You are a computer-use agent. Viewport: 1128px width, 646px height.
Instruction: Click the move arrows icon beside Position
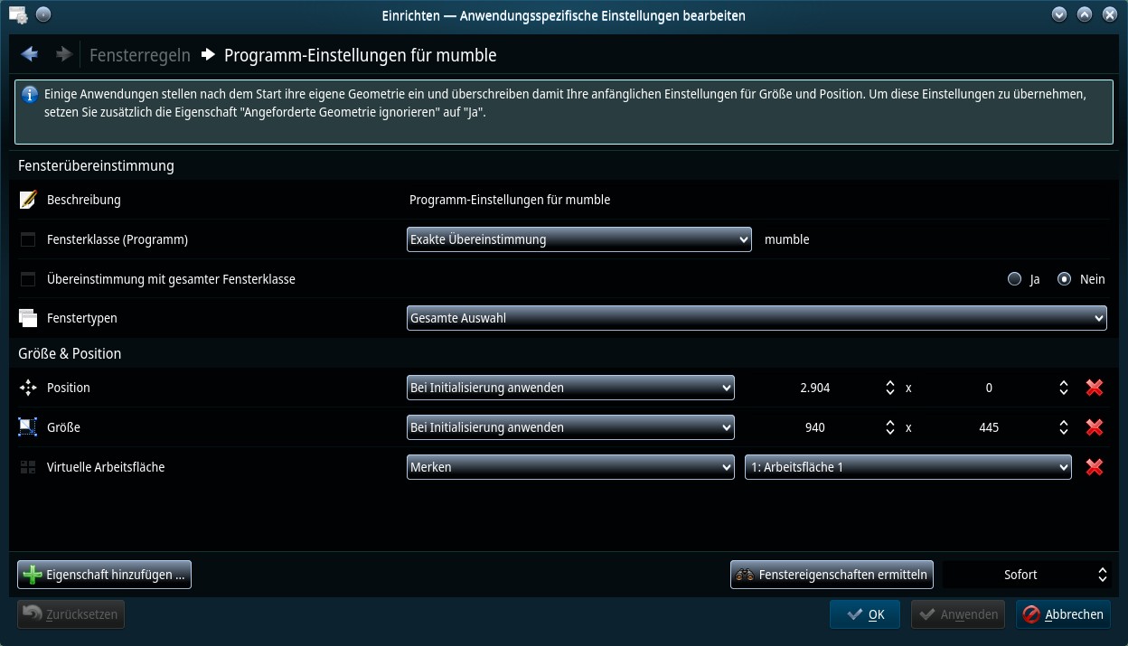pyautogui.click(x=28, y=388)
